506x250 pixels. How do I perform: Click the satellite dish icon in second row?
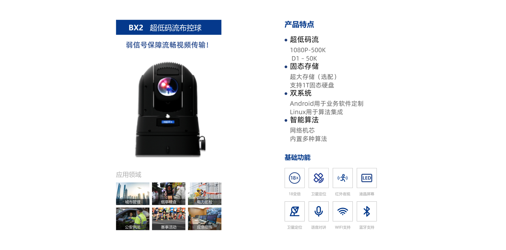[294, 211]
